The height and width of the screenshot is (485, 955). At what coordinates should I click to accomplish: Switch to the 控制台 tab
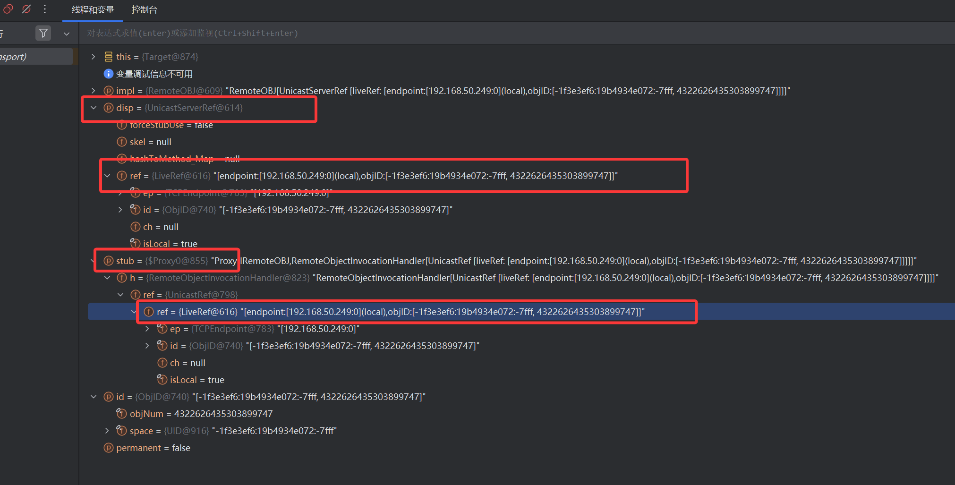144,10
